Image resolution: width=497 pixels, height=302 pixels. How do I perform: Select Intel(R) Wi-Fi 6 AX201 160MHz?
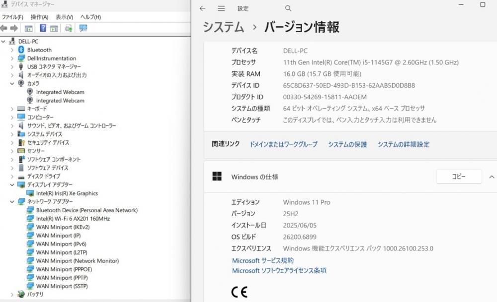73,219
